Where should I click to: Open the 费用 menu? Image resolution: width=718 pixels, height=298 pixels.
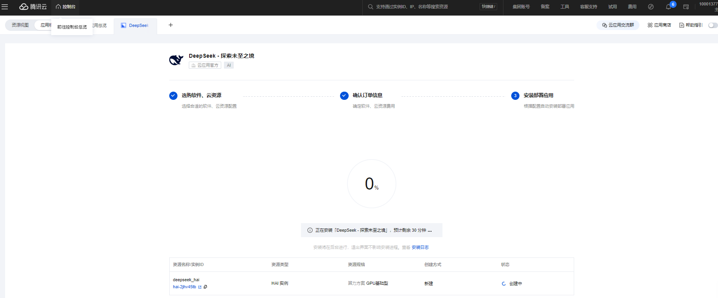(632, 7)
